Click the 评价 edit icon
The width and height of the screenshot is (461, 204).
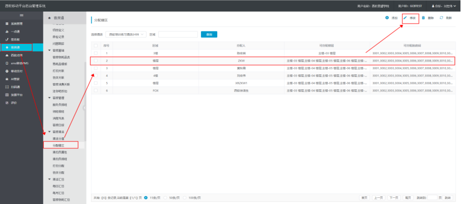pos(7,103)
